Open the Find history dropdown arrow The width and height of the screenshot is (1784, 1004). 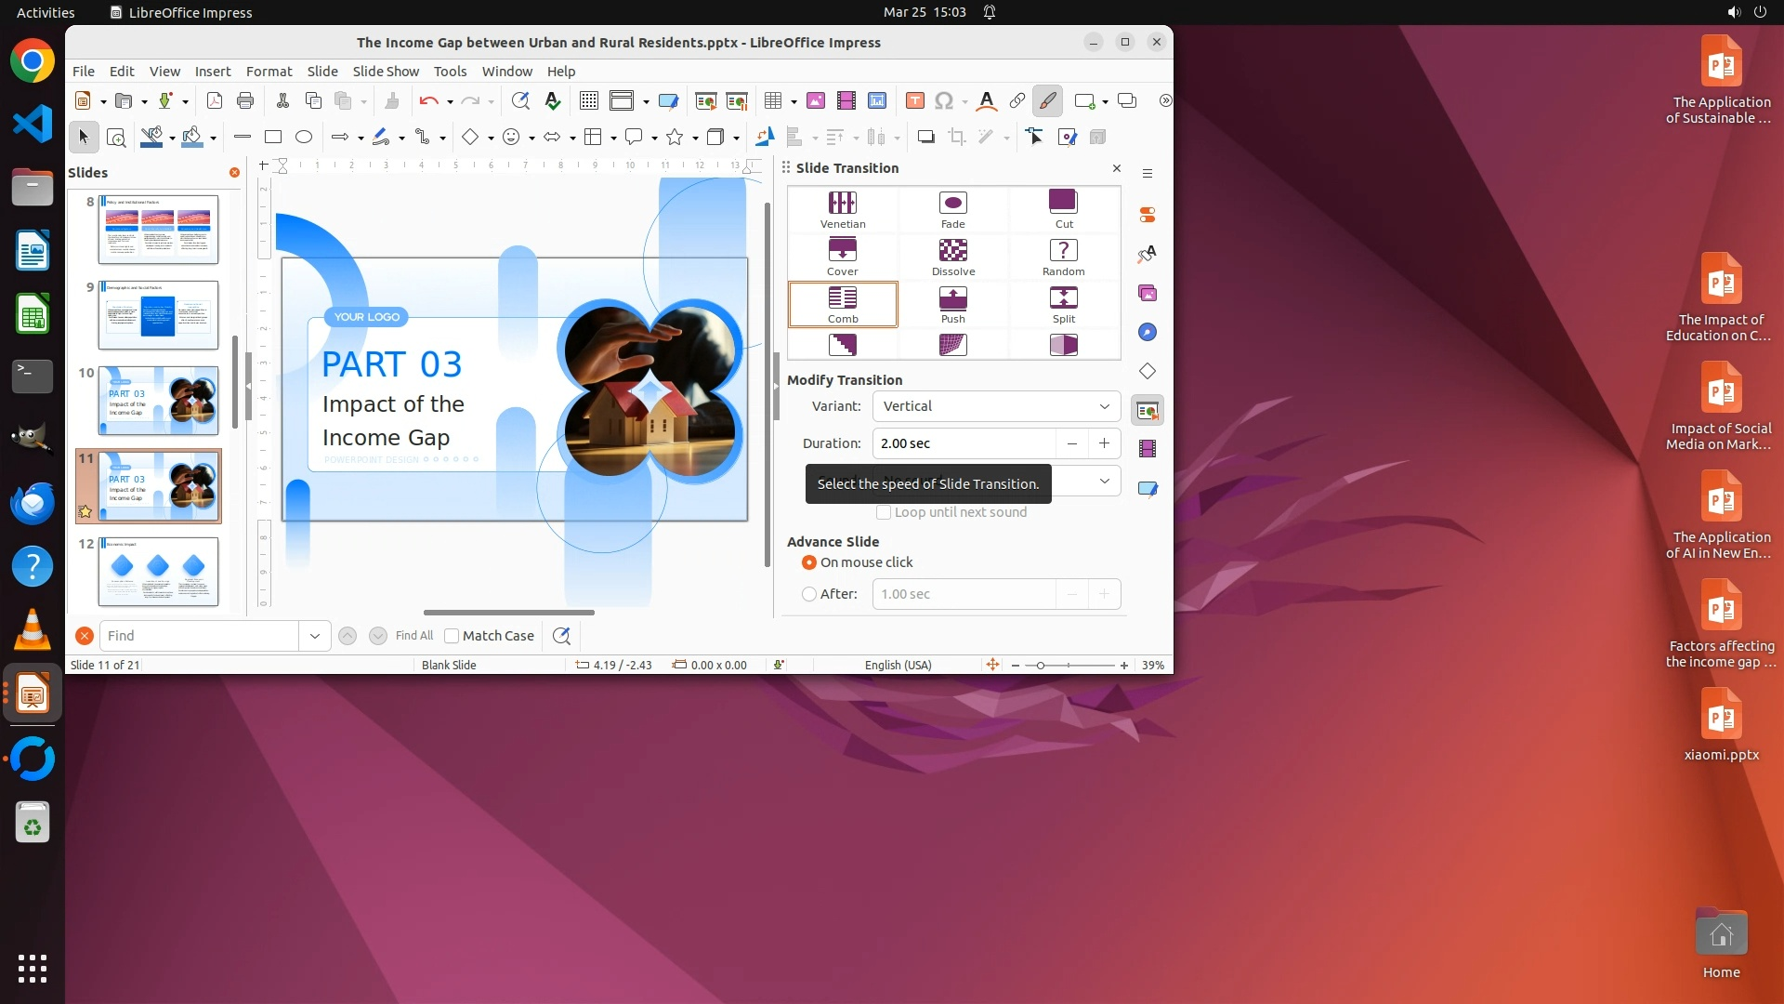(x=315, y=636)
